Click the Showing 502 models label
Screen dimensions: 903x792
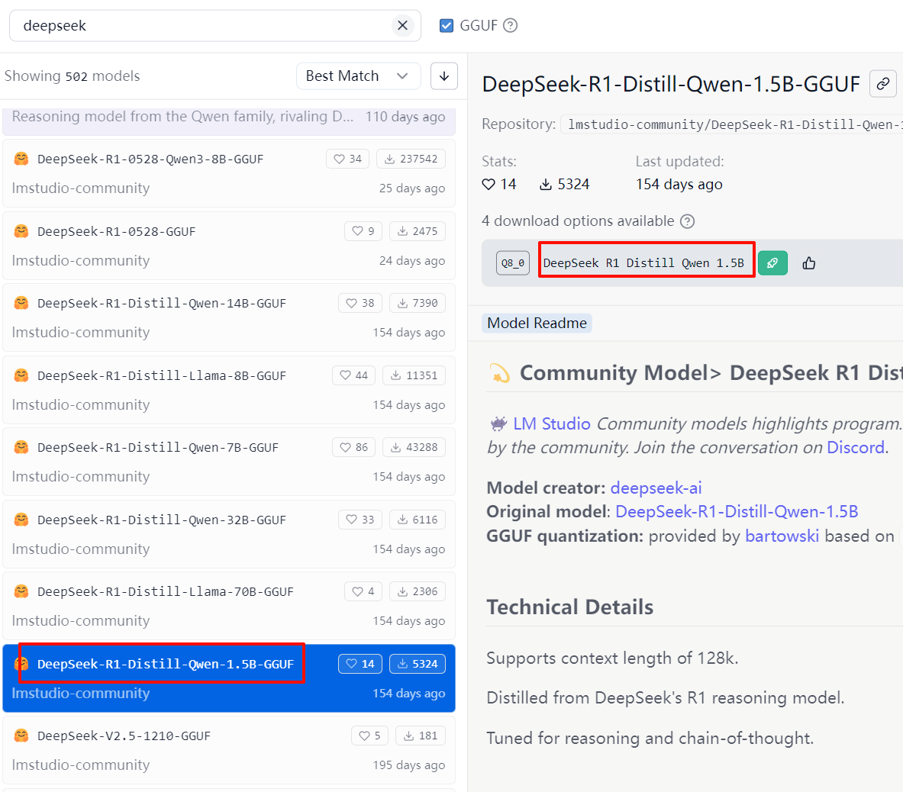coord(72,76)
